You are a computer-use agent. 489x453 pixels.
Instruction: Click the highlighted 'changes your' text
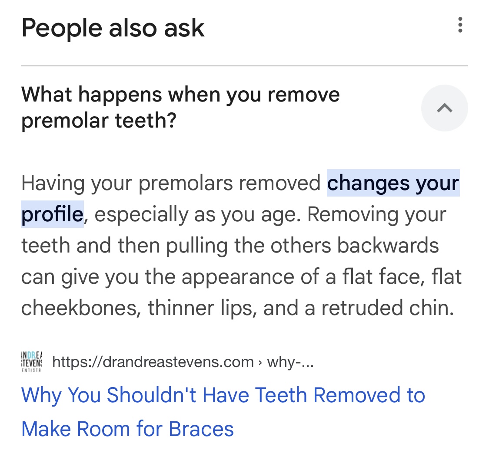click(x=393, y=183)
